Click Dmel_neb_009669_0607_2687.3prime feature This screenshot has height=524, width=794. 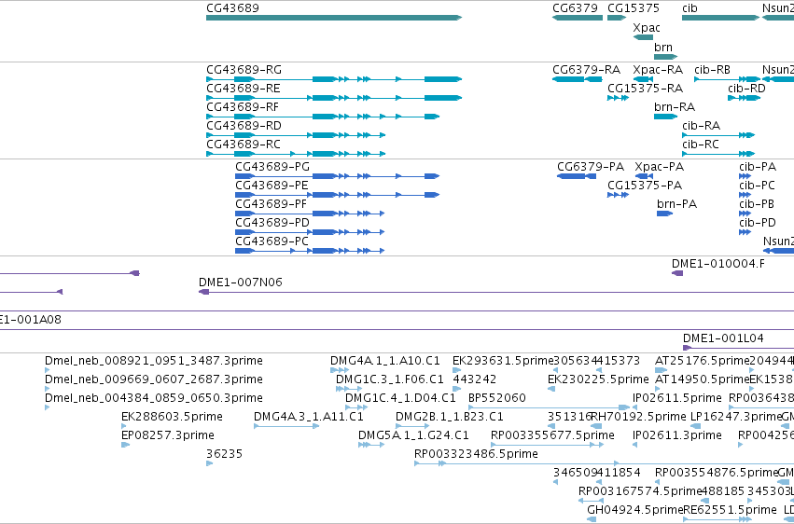(154, 379)
